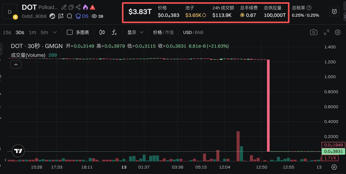Select the 15s timeframe
Viewport: 346px width, 174px height.
7,32
